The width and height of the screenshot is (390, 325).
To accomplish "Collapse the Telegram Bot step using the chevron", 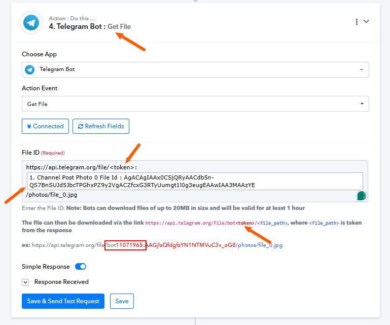I will [x=367, y=21].
